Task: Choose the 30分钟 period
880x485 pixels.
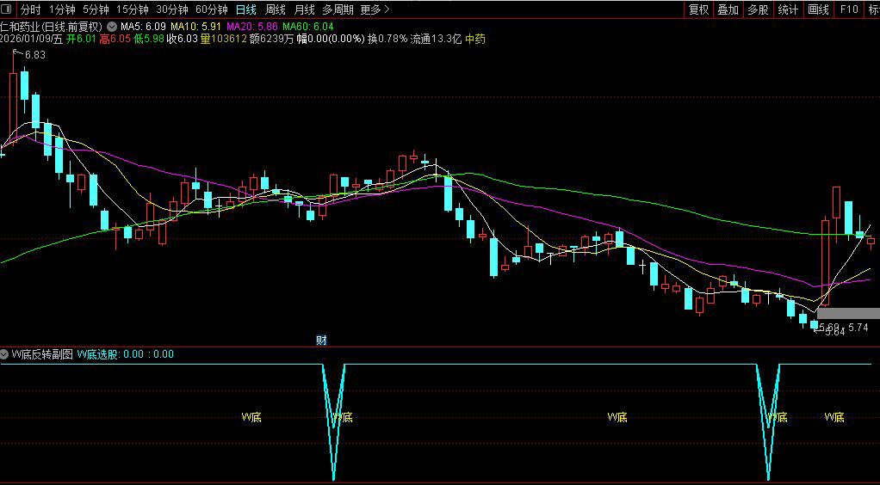Action: click(172, 9)
